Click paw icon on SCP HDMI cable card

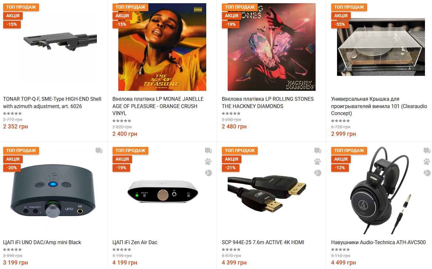pyautogui.click(x=318, y=162)
